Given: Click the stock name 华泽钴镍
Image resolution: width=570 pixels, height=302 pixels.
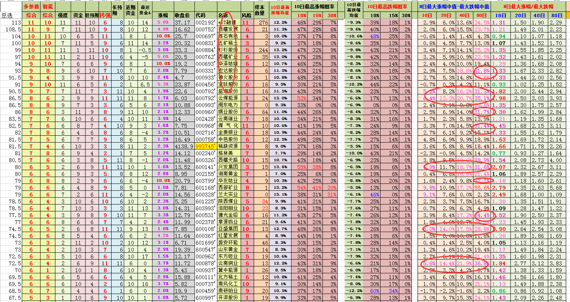Looking at the screenshot, I should tap(228, 64).
